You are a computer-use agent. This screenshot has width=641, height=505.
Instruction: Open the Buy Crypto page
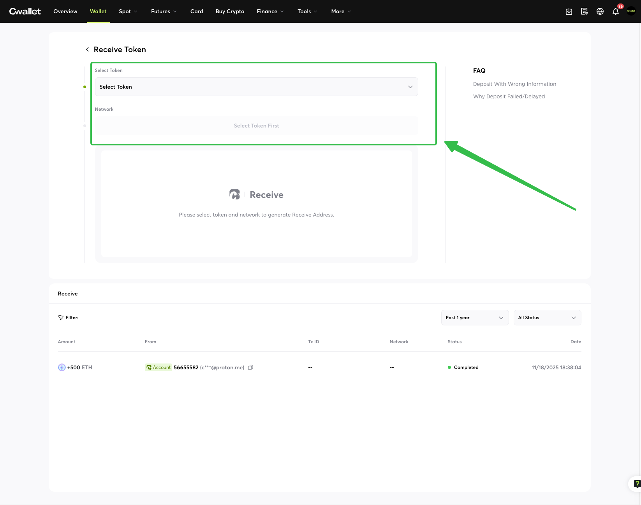230,11
